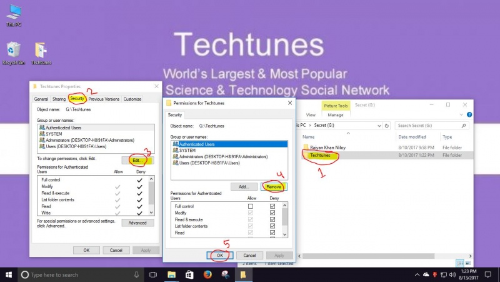500x282 pixels.
Task: Open the paint-style app icon beside Firefox
Action: tap(226, 274)
